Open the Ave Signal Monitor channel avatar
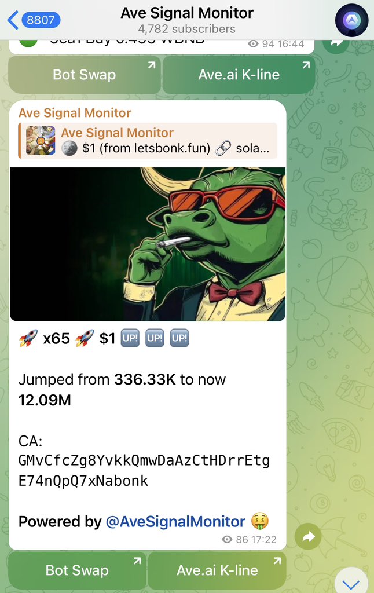The height and width of the screenshot is (593, 374). pos(351,20)
